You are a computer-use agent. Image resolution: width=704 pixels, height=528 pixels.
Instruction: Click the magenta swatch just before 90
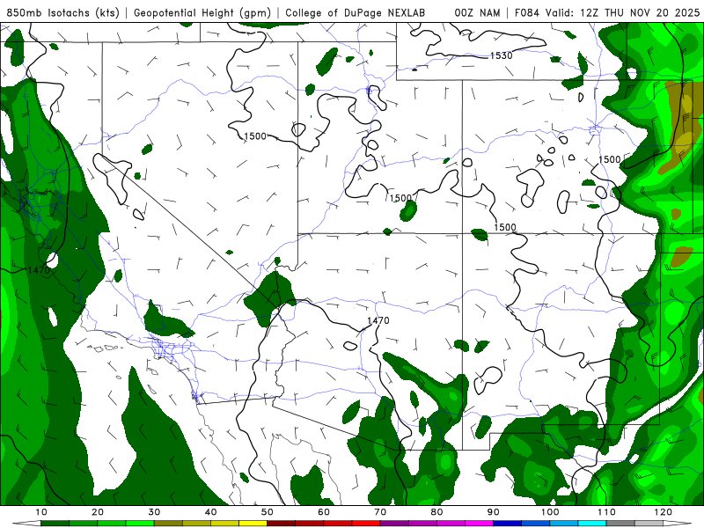coord(479,524)
